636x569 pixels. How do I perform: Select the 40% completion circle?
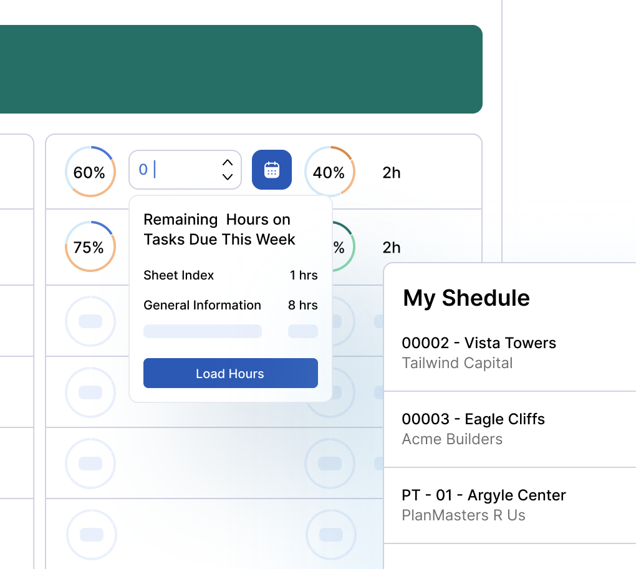pos(330,172)
